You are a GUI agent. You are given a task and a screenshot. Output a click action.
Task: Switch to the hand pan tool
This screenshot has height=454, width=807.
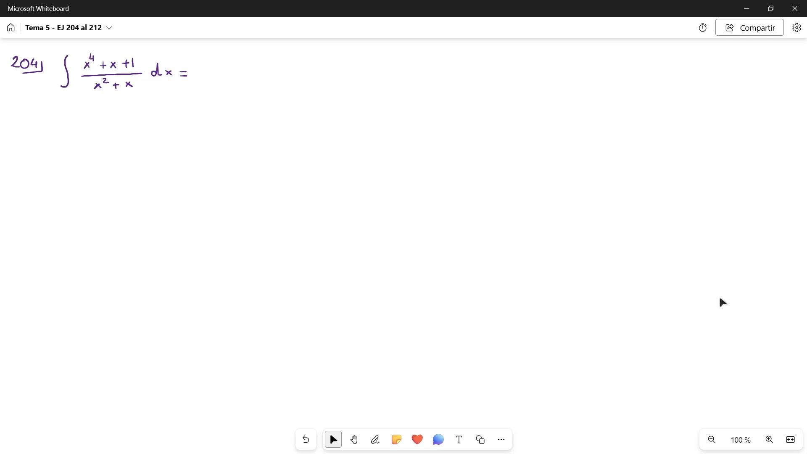(354, 440)
